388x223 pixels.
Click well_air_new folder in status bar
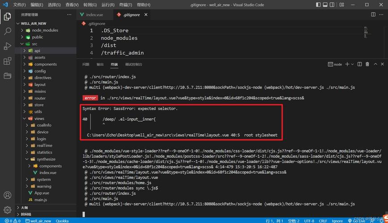(x=38, y=221)
